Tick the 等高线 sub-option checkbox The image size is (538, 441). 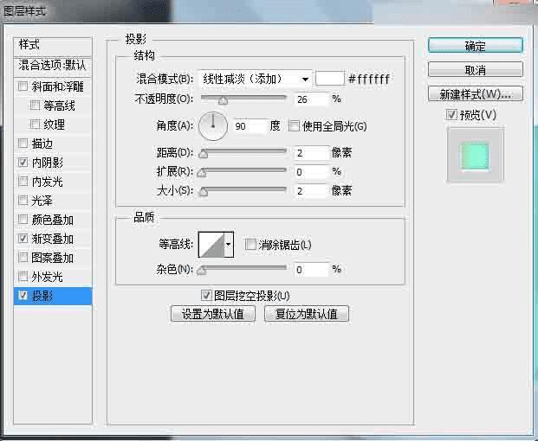tap(35, 105)
